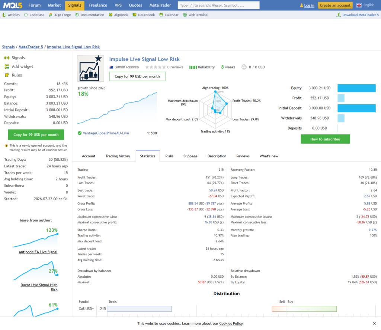Open the Market menu

point(54,5)
